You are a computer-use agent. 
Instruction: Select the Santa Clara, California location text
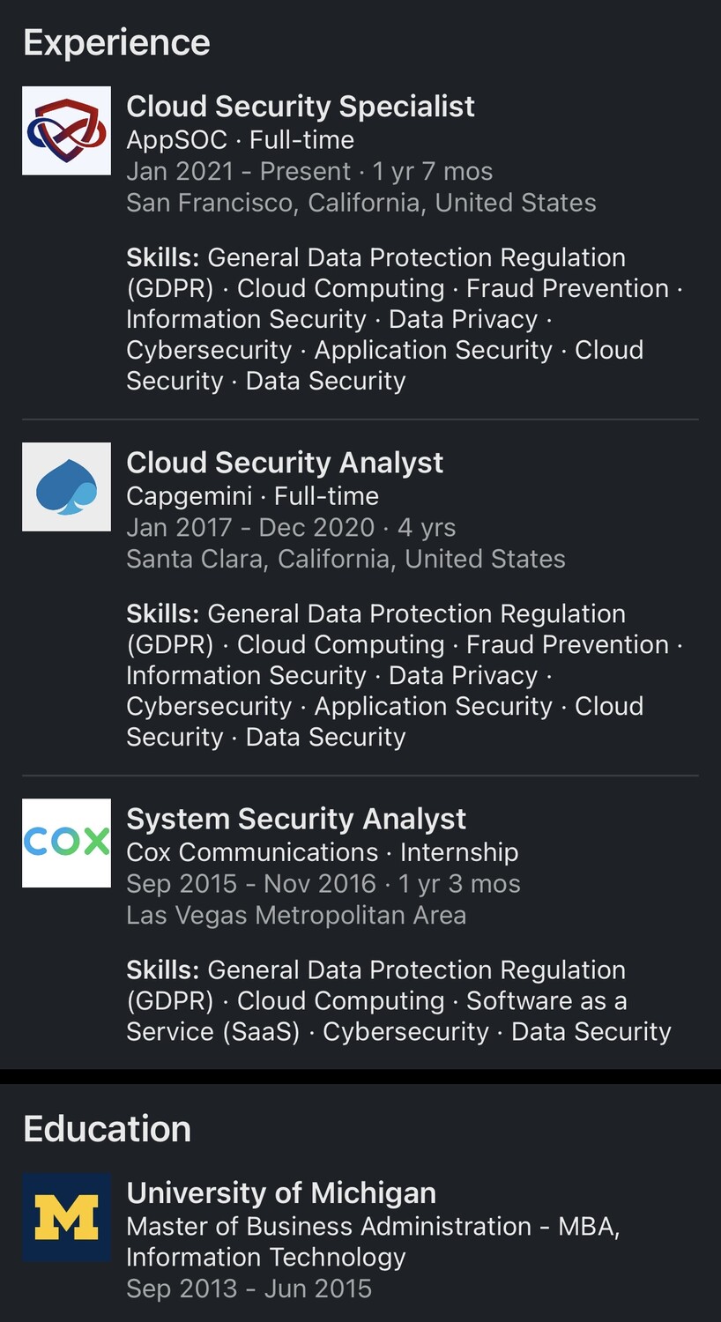(x=346, y=559)
